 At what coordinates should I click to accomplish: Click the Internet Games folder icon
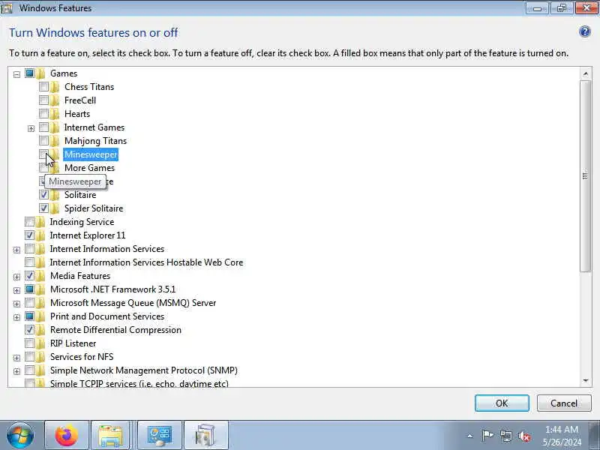point(55,127)
